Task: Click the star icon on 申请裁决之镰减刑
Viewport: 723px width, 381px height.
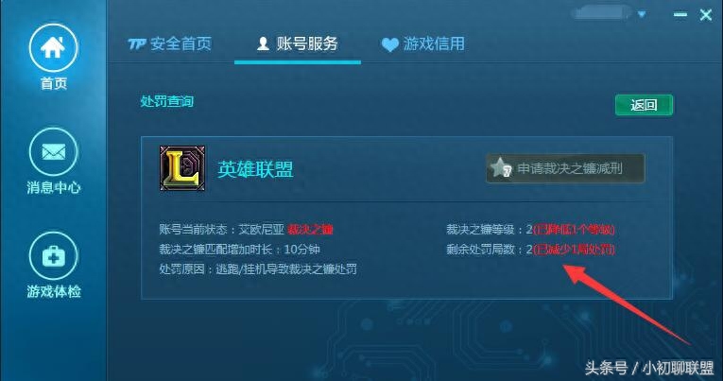Action: click(x=501, y=167)
